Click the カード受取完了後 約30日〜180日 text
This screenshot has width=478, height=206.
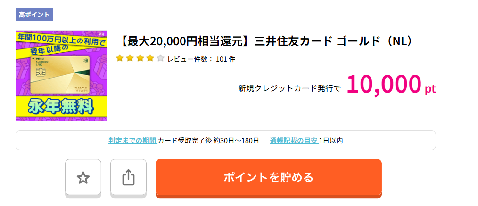pos(208,141)
